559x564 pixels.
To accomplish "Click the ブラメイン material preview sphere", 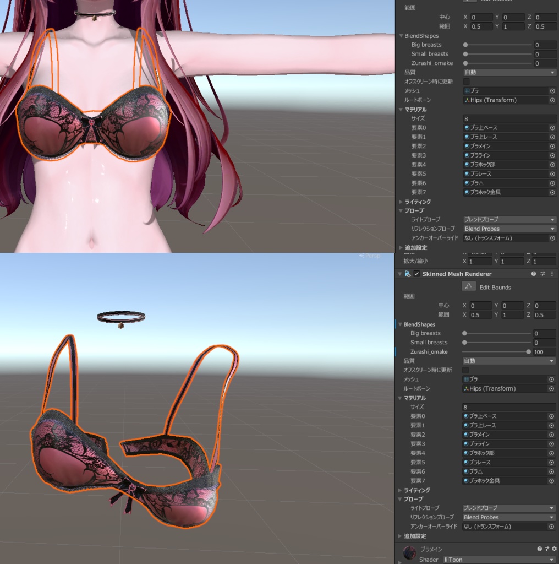I will (x=409, y=553).
